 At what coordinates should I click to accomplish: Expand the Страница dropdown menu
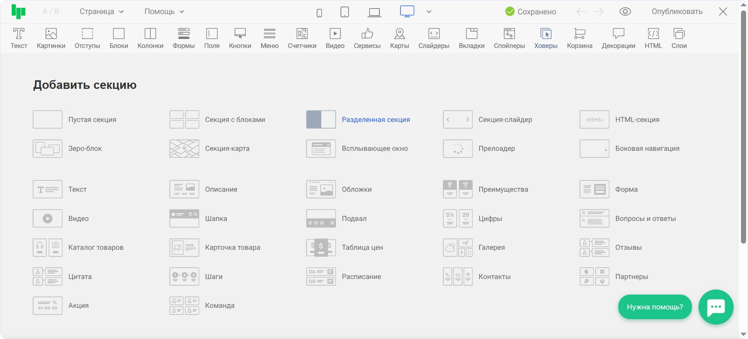(x=101, y=12)
